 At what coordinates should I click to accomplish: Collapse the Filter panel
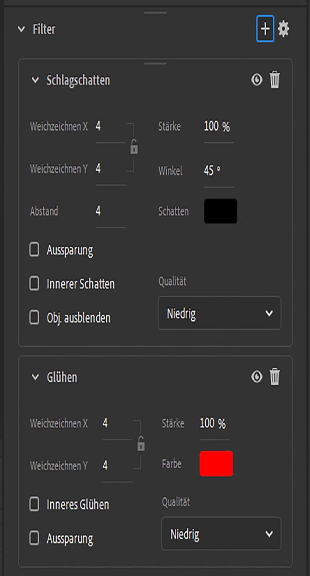tap(21, 30)
